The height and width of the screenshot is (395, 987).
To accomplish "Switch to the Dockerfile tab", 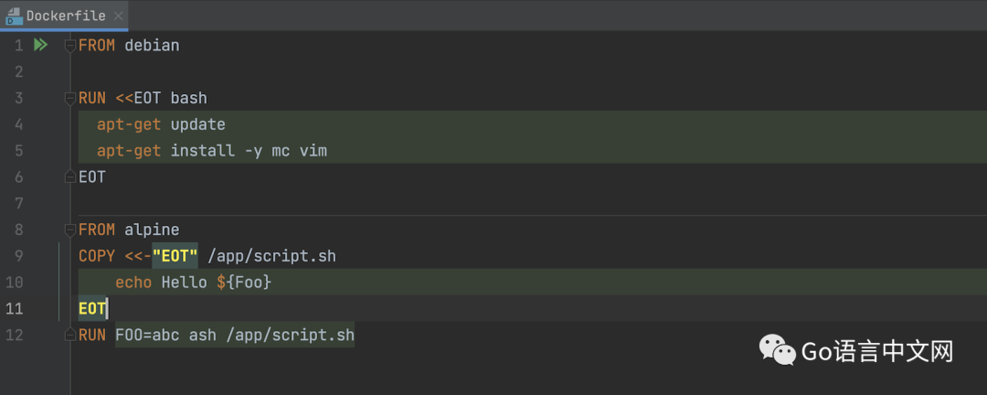I will pos(64,16).
